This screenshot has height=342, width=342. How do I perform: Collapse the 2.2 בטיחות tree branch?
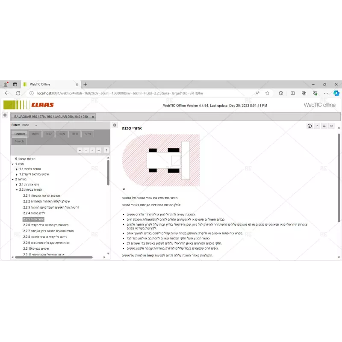coord(18,189)
